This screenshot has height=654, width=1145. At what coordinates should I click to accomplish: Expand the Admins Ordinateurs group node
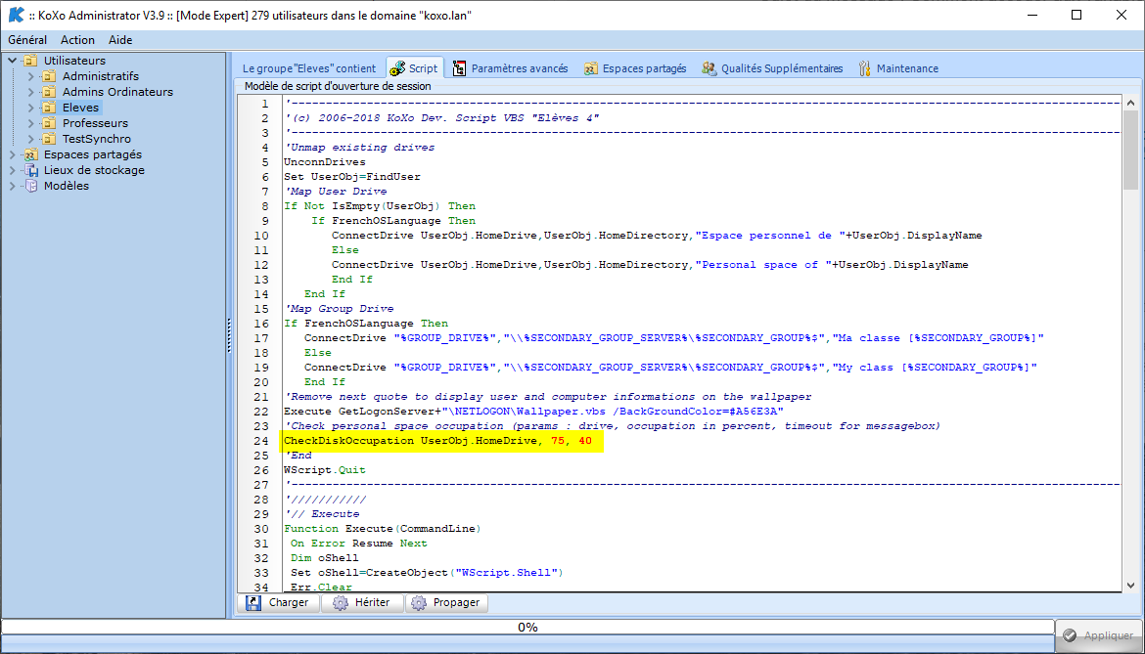30,92
